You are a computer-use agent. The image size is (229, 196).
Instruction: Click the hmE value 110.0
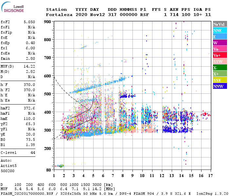click(x=29, y=119)
